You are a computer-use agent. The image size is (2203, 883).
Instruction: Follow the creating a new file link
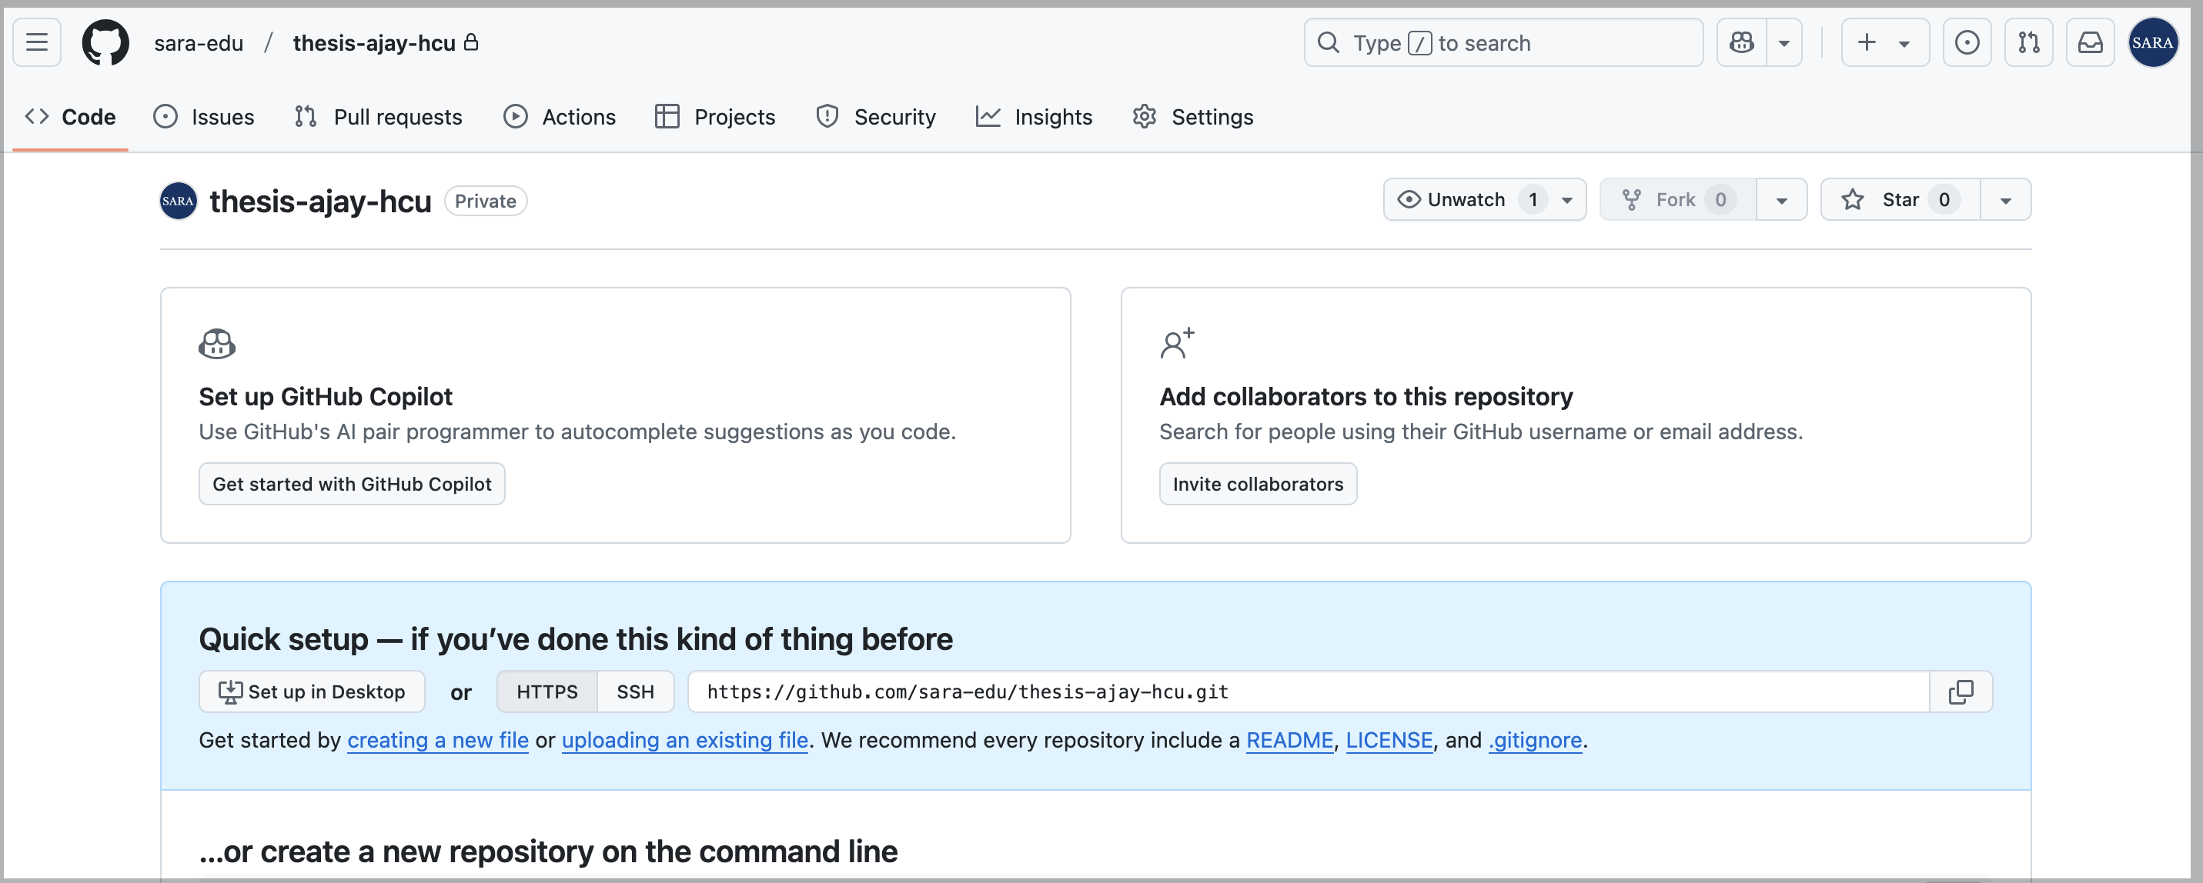click(x=437, y=740)
